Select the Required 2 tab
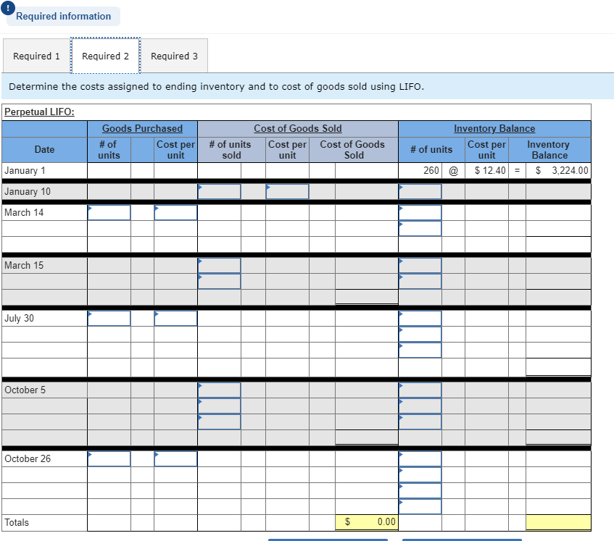 point(105,56)
